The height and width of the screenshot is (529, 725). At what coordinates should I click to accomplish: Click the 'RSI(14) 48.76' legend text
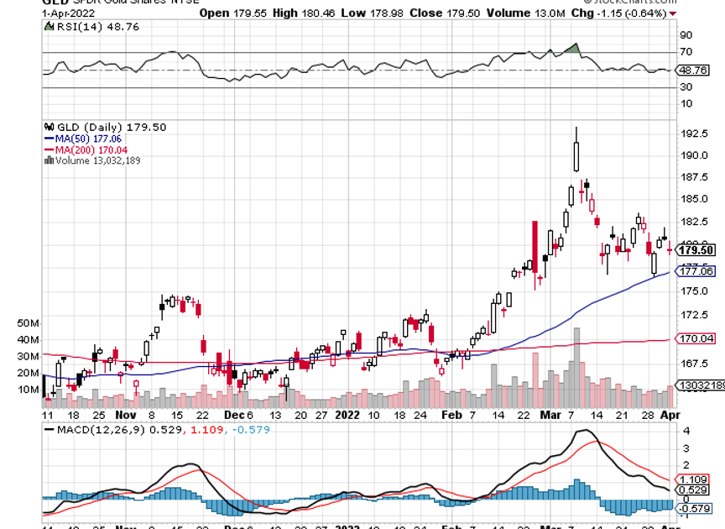97,27
